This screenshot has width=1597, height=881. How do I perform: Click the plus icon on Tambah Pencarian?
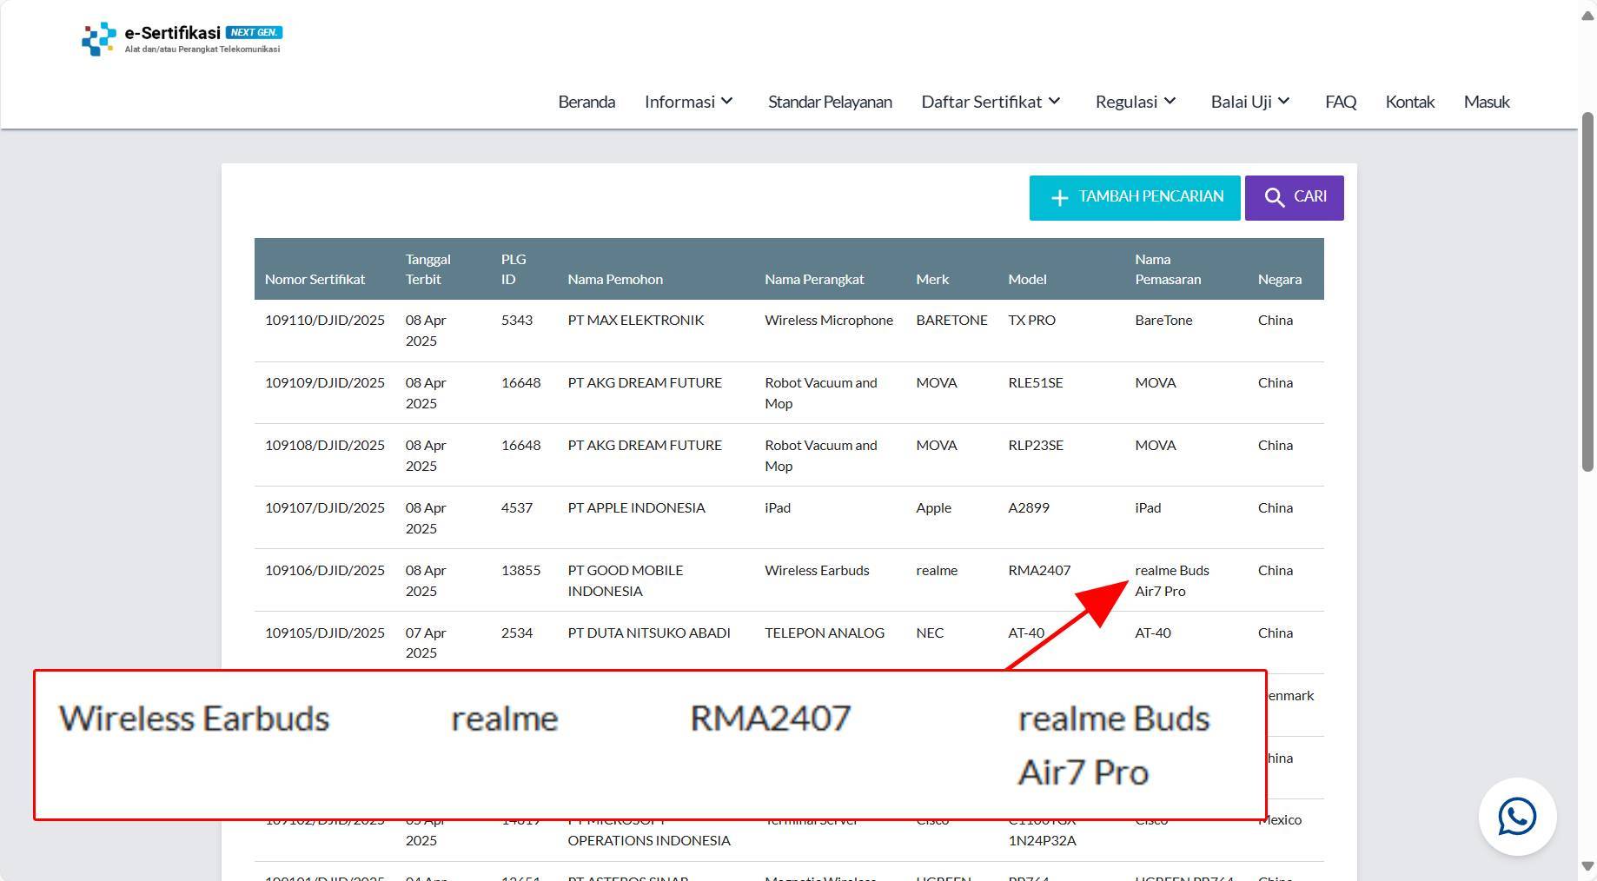[x=1059, y=198]
